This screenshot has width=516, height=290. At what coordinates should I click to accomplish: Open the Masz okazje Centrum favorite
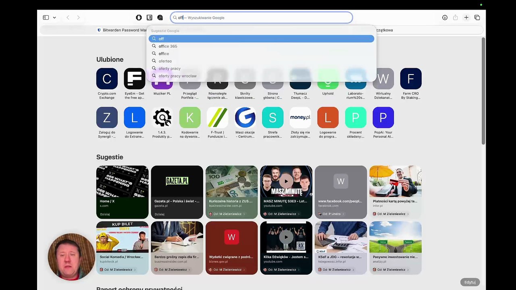pyautogui.click(x=245, y=122)
